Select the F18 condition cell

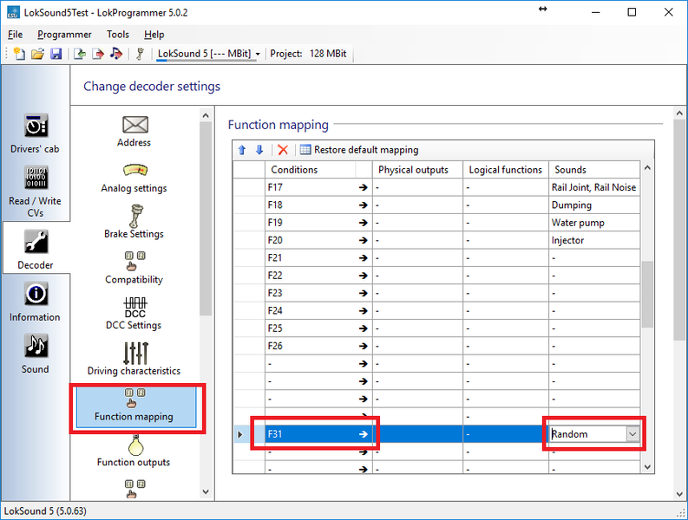(x=318, y=205)
